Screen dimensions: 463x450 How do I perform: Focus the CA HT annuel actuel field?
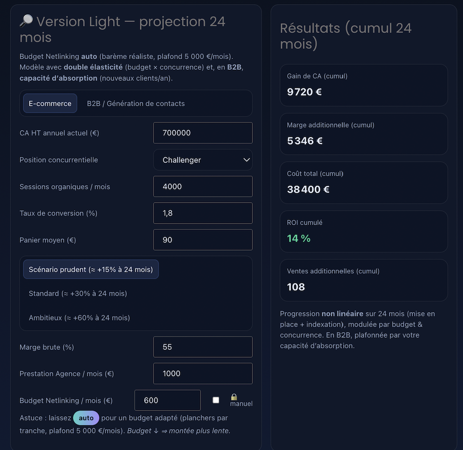203,133
